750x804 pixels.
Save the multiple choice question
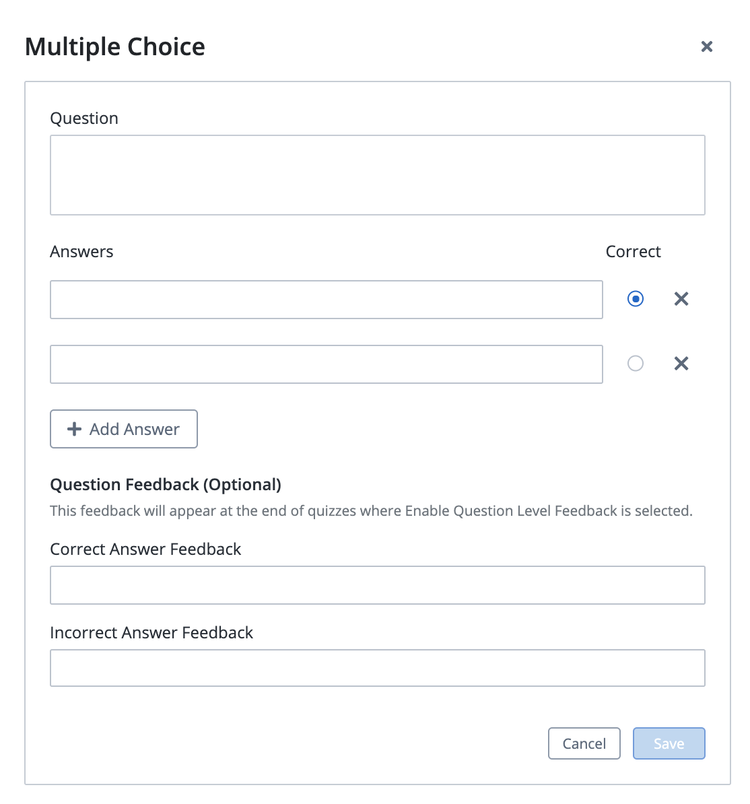point(669,743)
